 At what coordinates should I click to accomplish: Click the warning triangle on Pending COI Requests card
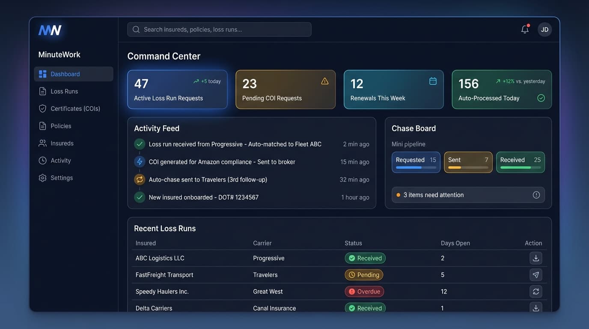tap(324, 81)
